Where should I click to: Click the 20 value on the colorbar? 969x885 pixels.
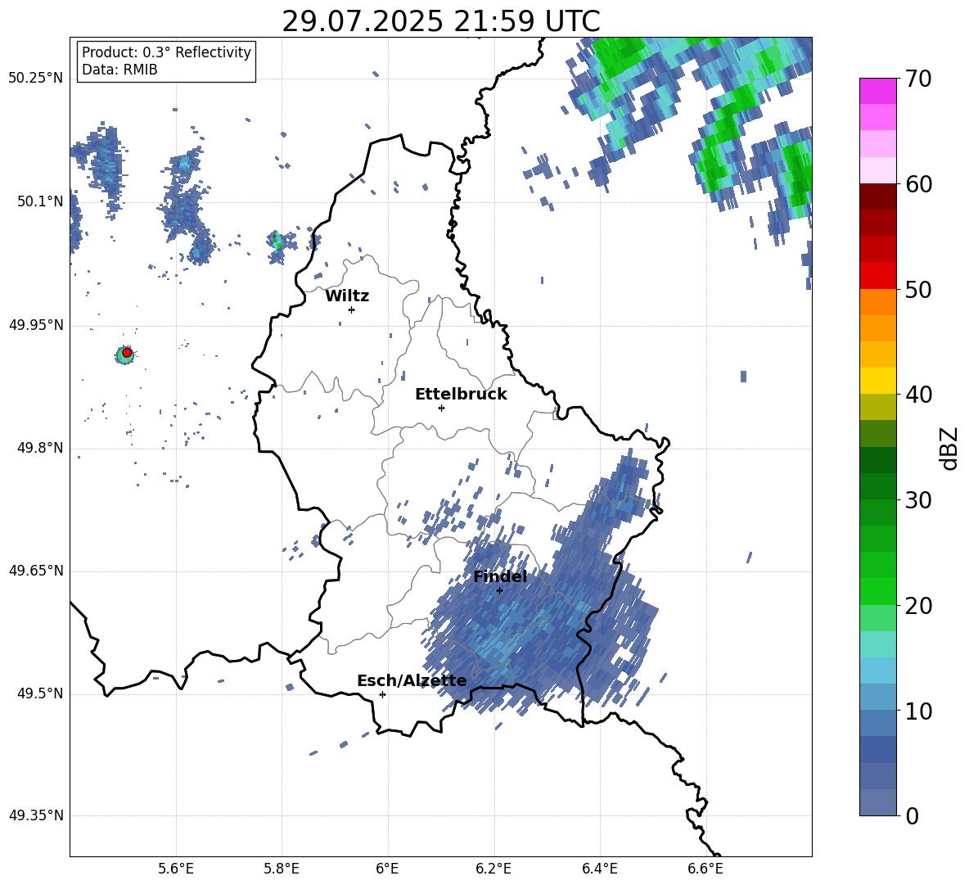point(918,606)
